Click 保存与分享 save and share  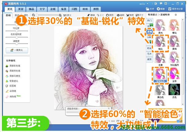pos(175,9)
